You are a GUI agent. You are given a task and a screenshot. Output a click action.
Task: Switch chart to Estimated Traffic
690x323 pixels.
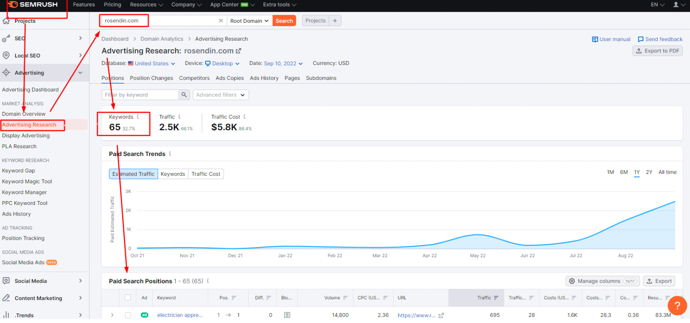tap(133, 174)
